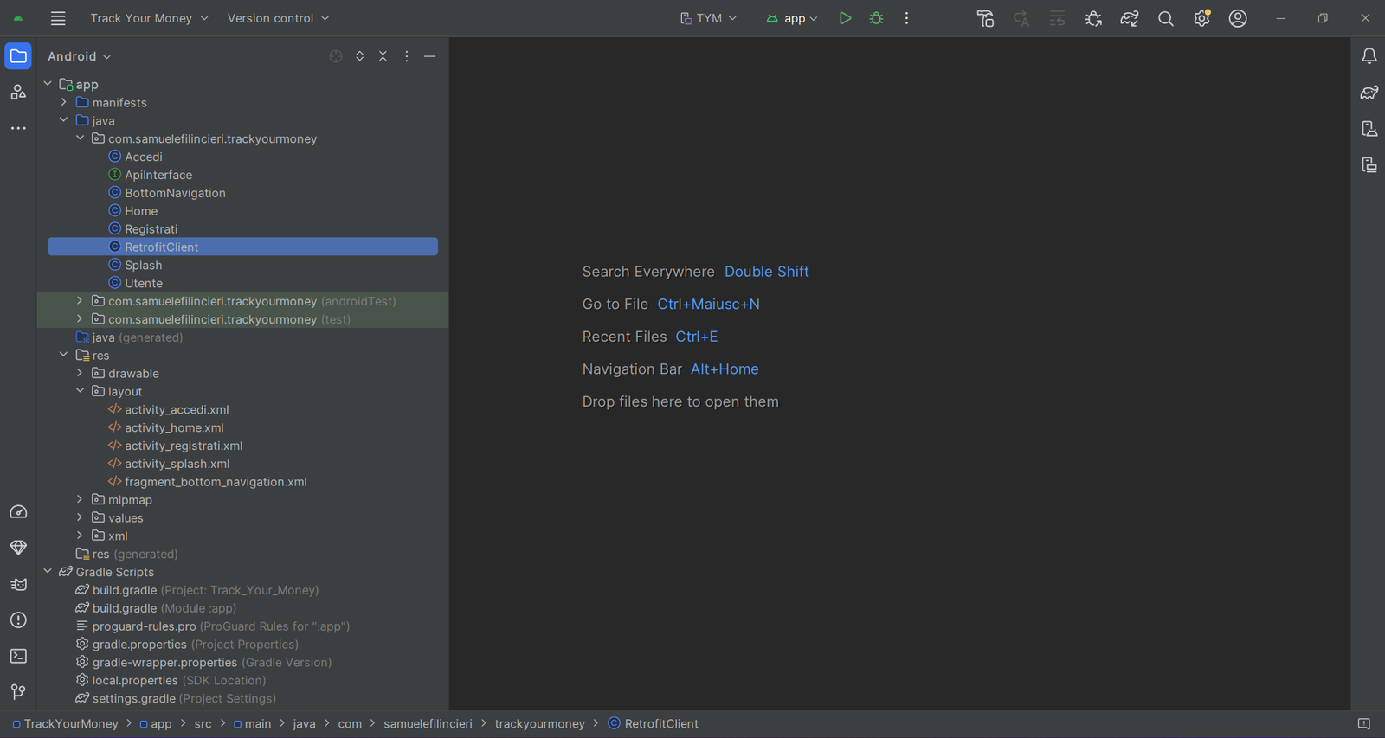Run the app with the green play button
Screen dimensions: 1385x738
tap(845, 18)
